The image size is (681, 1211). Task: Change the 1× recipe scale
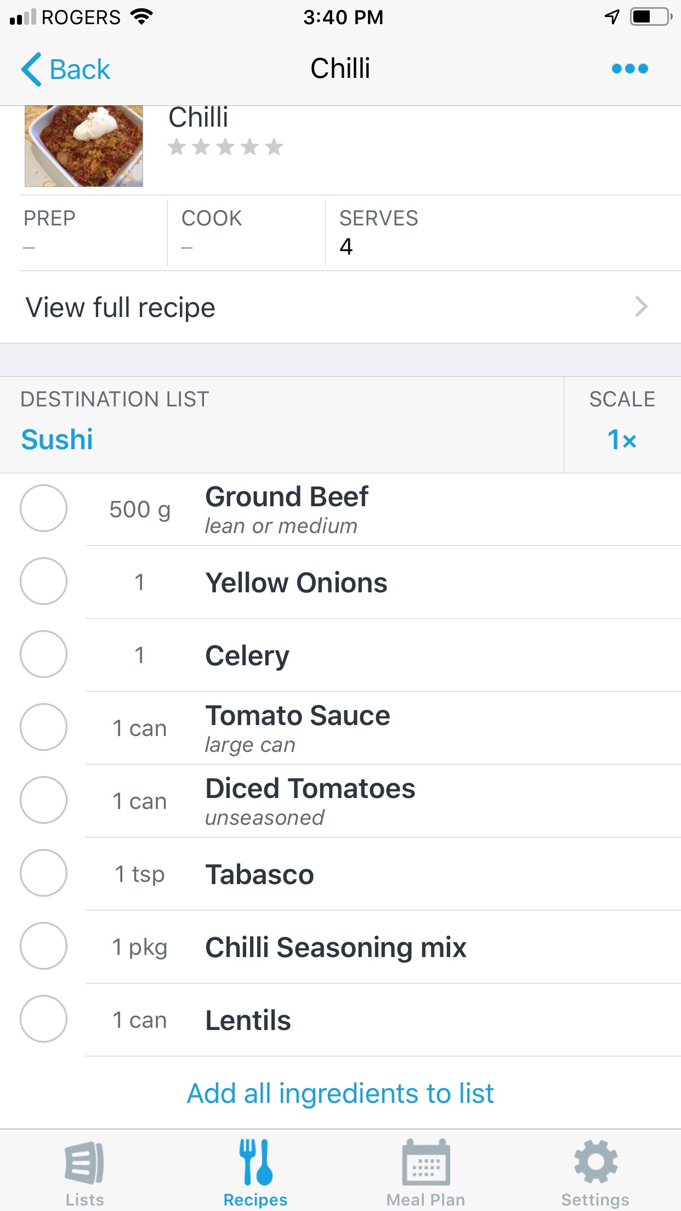point(622,439)
